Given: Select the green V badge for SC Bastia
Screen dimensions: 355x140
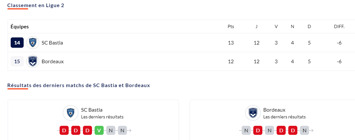Looking at the screenshot, I should click(x=99, y=130).
